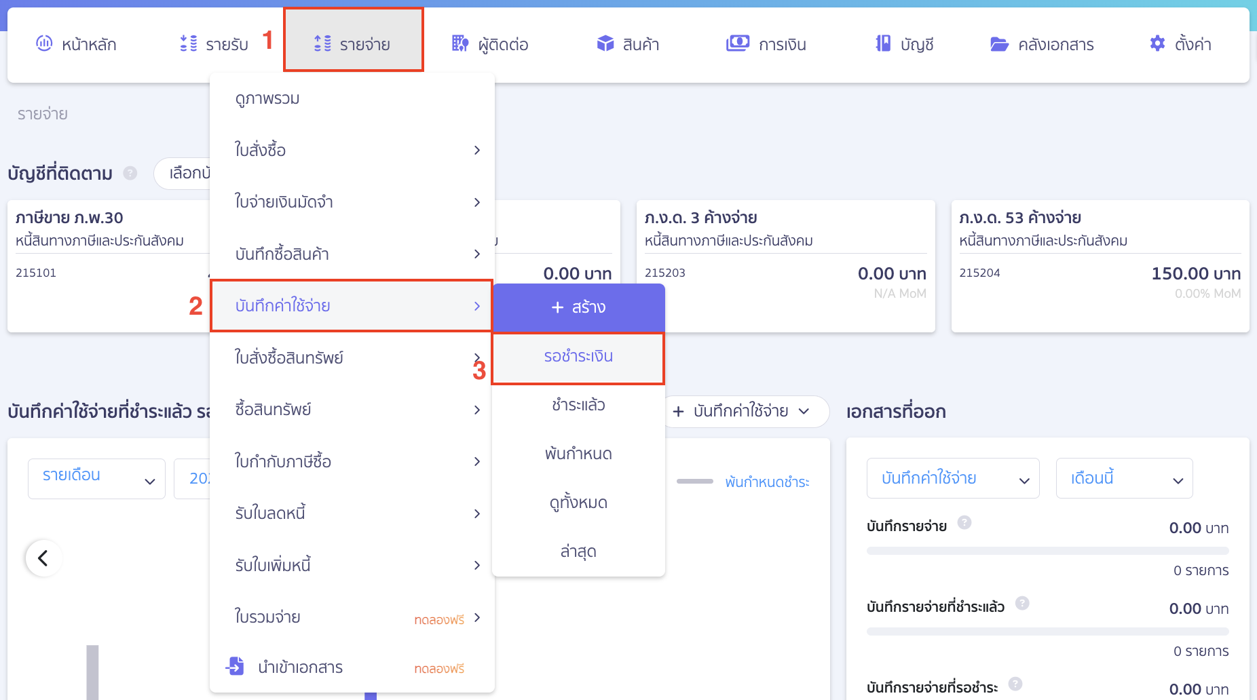Click the บัญชี accounting book icon
Screen dimensions: 1257x700
click(883, 43)
